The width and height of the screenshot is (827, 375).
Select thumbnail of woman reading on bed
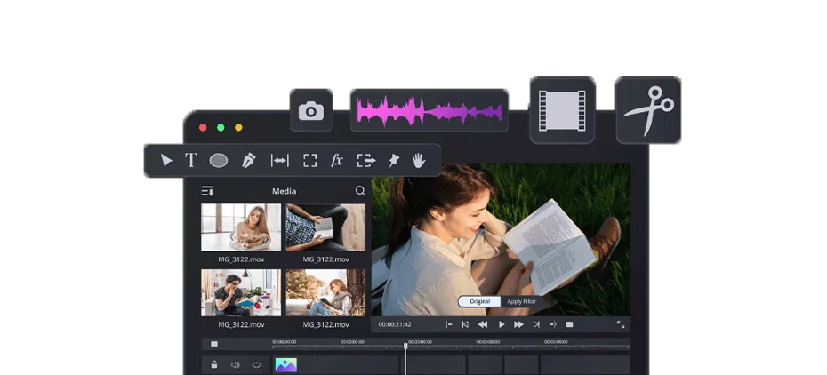241,227
